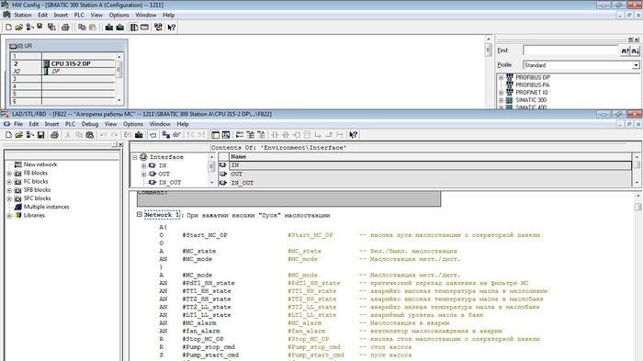Image resolution: width=643 pixels, height=361 pixels.
Task: Expand PROFIBUS DP in hardware catalog
Action: click(x=501, y=77)
